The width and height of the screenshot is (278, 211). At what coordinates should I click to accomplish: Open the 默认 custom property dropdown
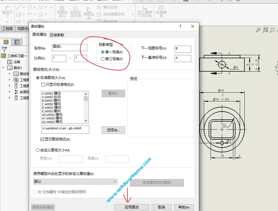click(75, 182)
